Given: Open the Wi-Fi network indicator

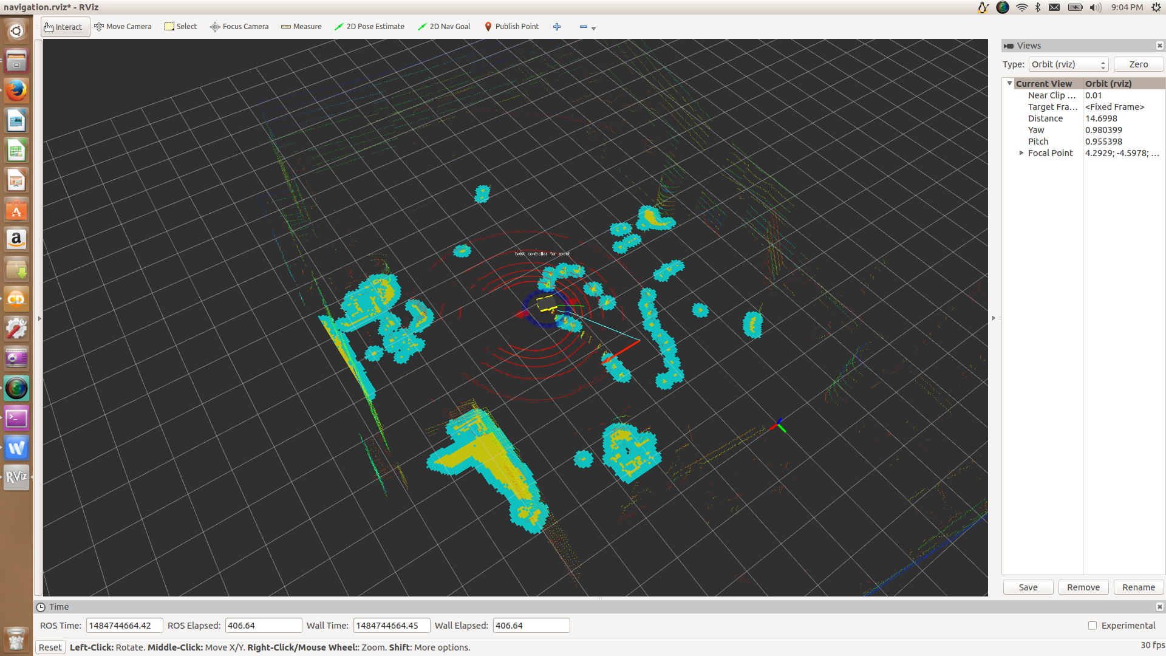Looking at the screenshot, I should pyautogui.click(x=1022, y=7).
